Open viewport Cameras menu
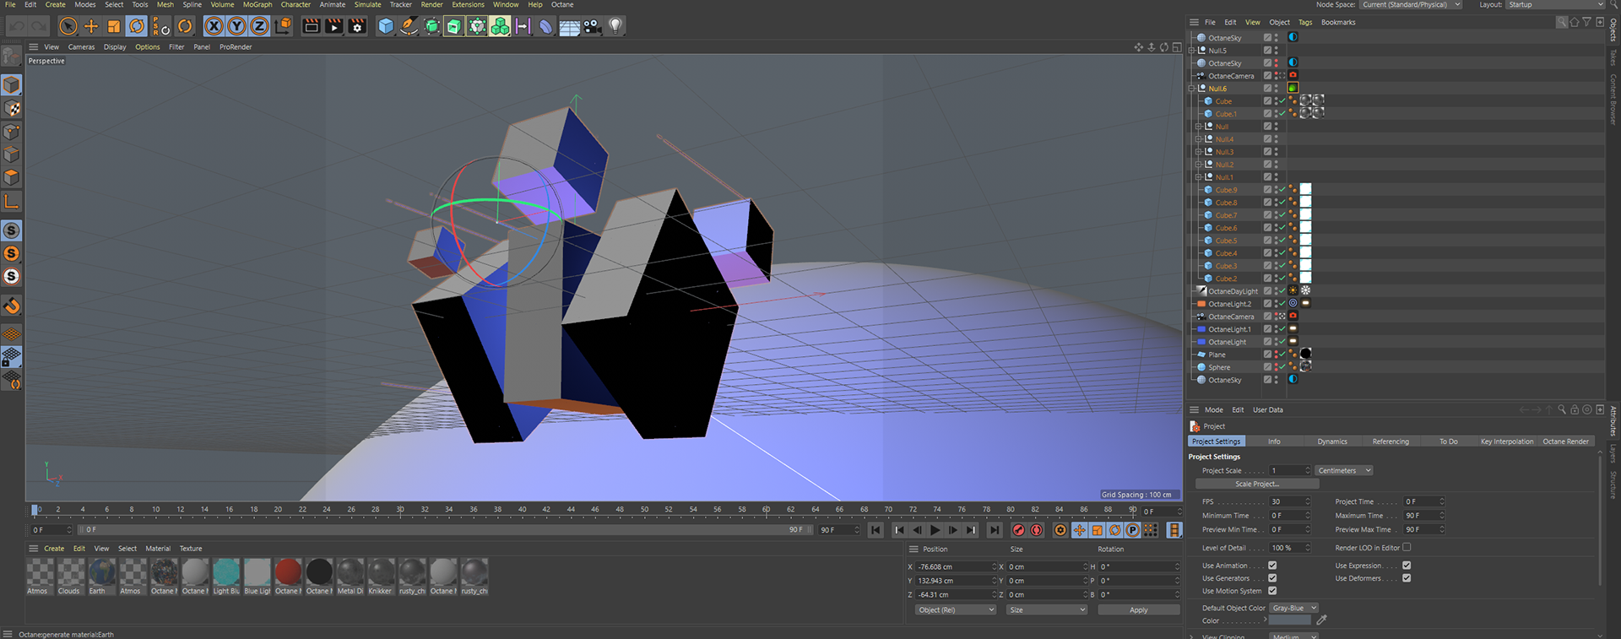This screenshot has height=639, width=1621. tap(81, 47)
